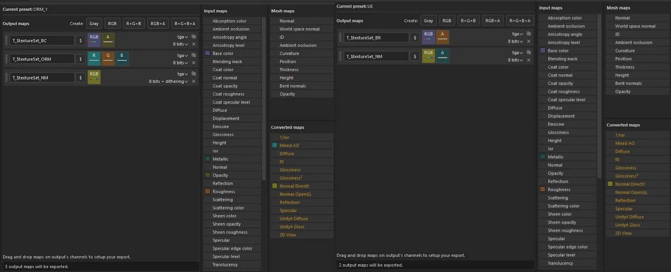Create a Gray output map in ORM_1 preset
This screenshot has width=671, height=272.
(94, 23)
